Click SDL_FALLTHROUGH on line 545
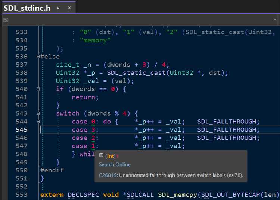280x200 pixels. tap(227, 130)
